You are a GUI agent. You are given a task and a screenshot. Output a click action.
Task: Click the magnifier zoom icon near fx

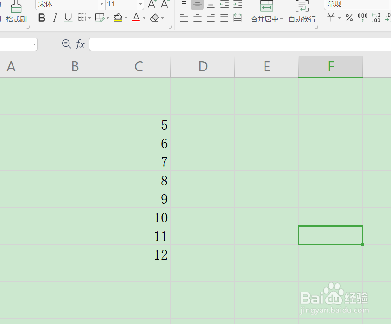pos(67,44)
